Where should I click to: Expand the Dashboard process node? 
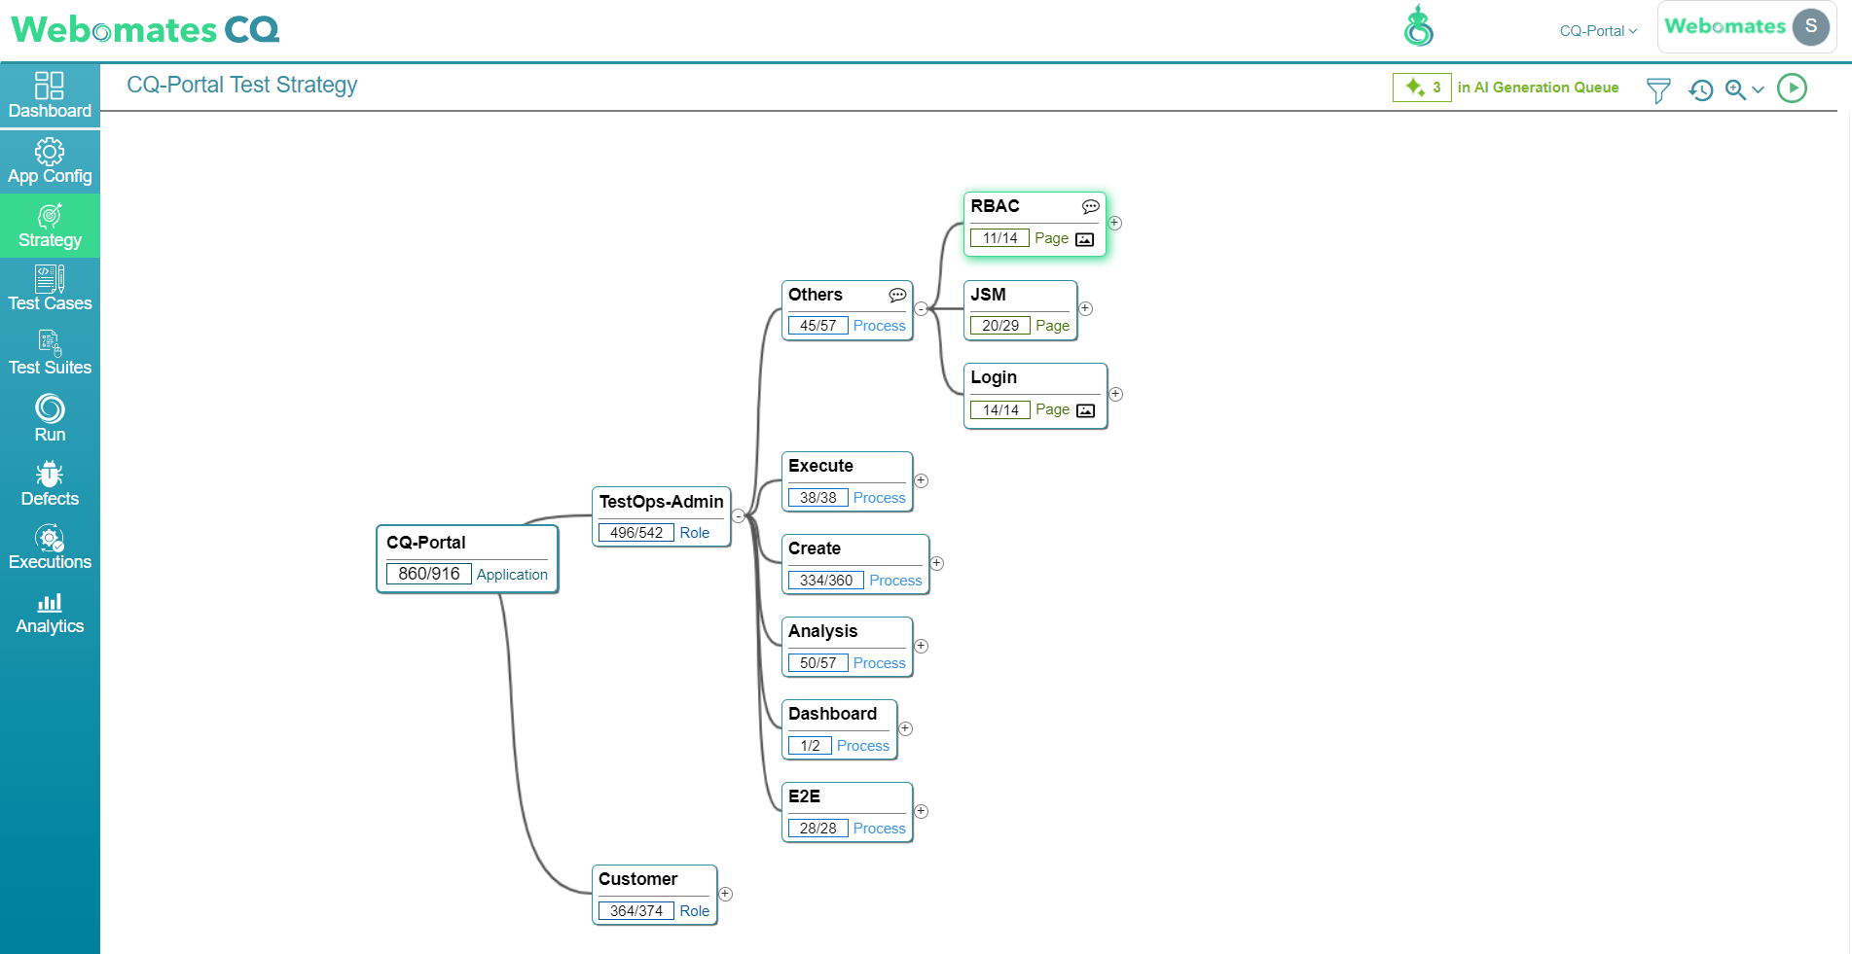(x=905, y=728)
